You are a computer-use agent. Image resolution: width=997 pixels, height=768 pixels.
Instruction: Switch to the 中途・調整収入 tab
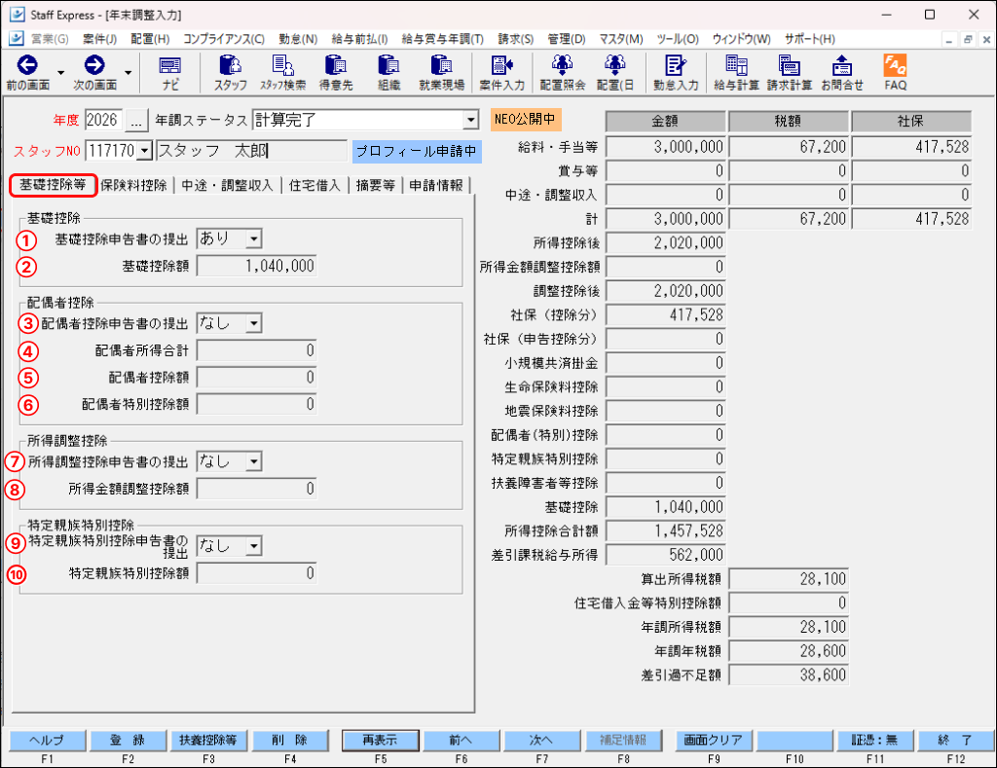(x=227, y=185)
